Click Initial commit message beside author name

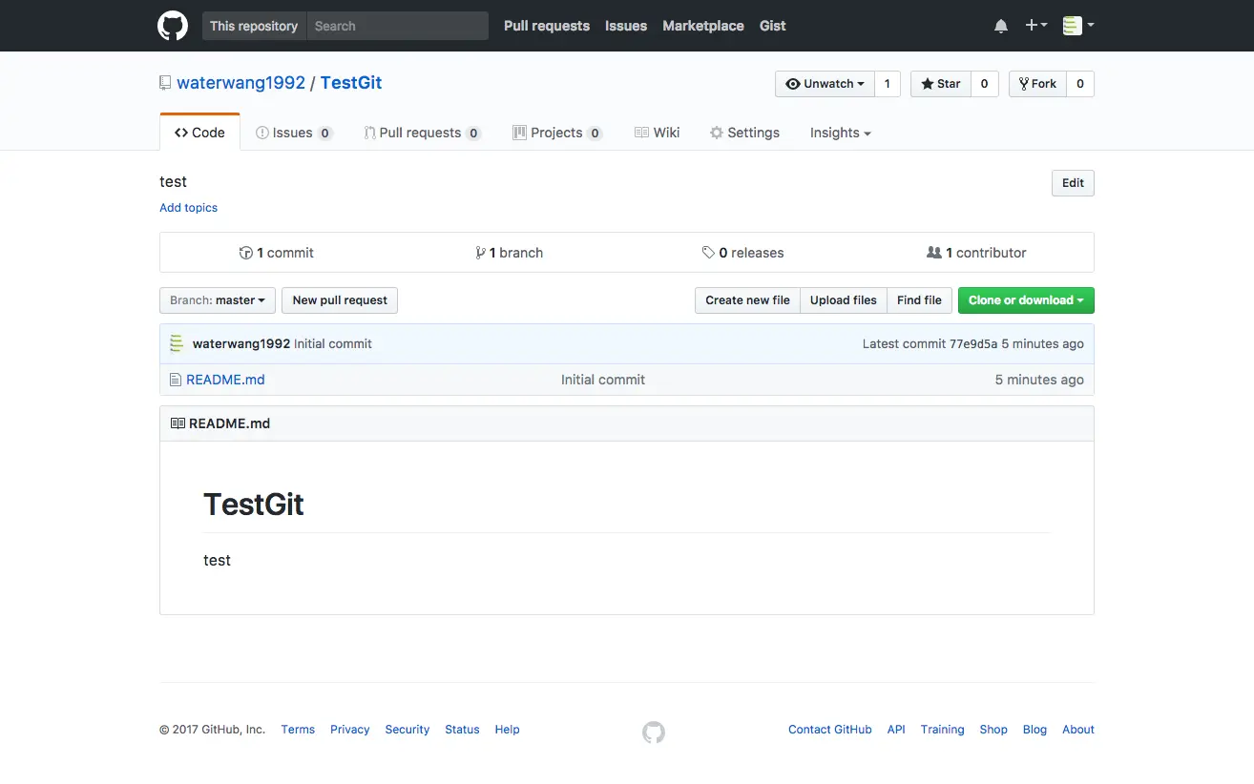coord(333,343)
